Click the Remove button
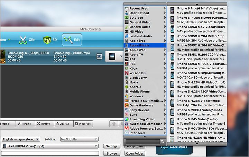 45,124
